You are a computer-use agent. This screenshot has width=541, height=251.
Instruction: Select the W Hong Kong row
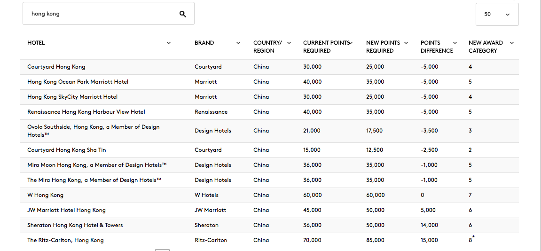269,196
